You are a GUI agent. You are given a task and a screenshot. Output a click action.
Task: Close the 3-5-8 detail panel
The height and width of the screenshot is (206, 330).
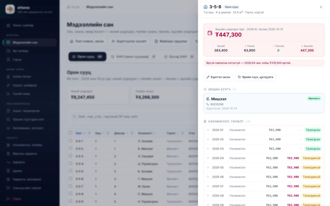point(321,7)
